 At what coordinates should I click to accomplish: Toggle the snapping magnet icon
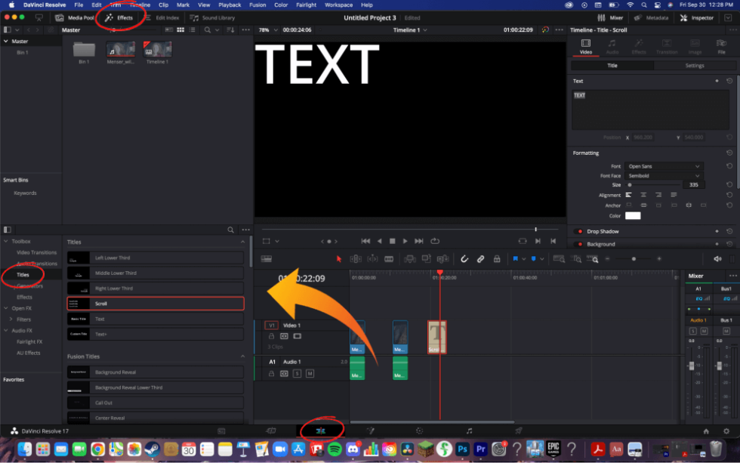click(x=464, y=258)
